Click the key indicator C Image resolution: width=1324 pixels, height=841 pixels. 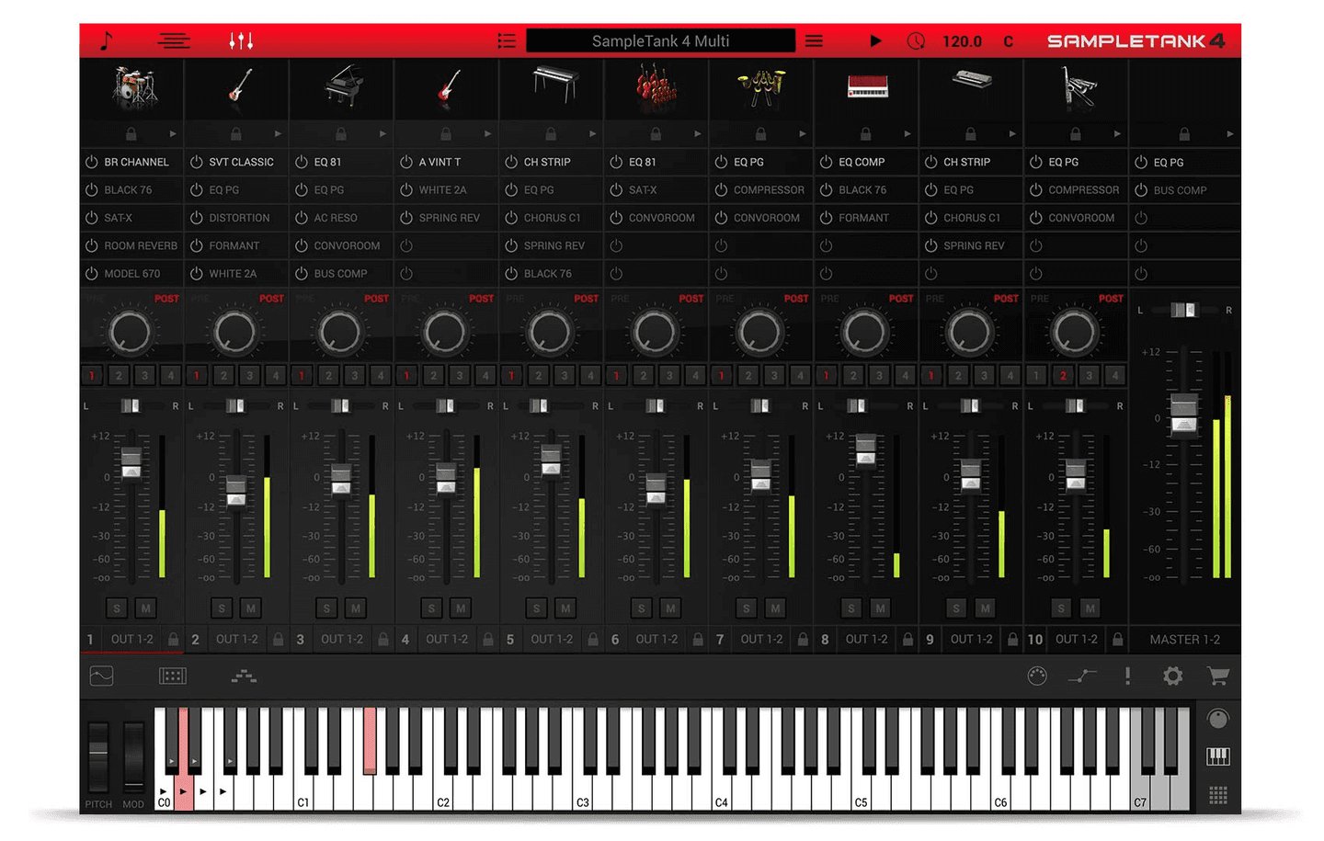click(x=1008, y=41)
